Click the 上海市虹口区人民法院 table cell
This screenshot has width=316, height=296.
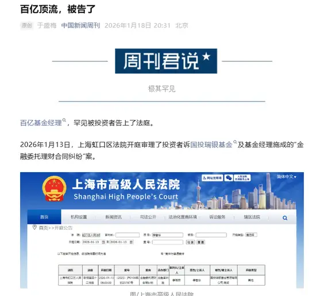70,280
